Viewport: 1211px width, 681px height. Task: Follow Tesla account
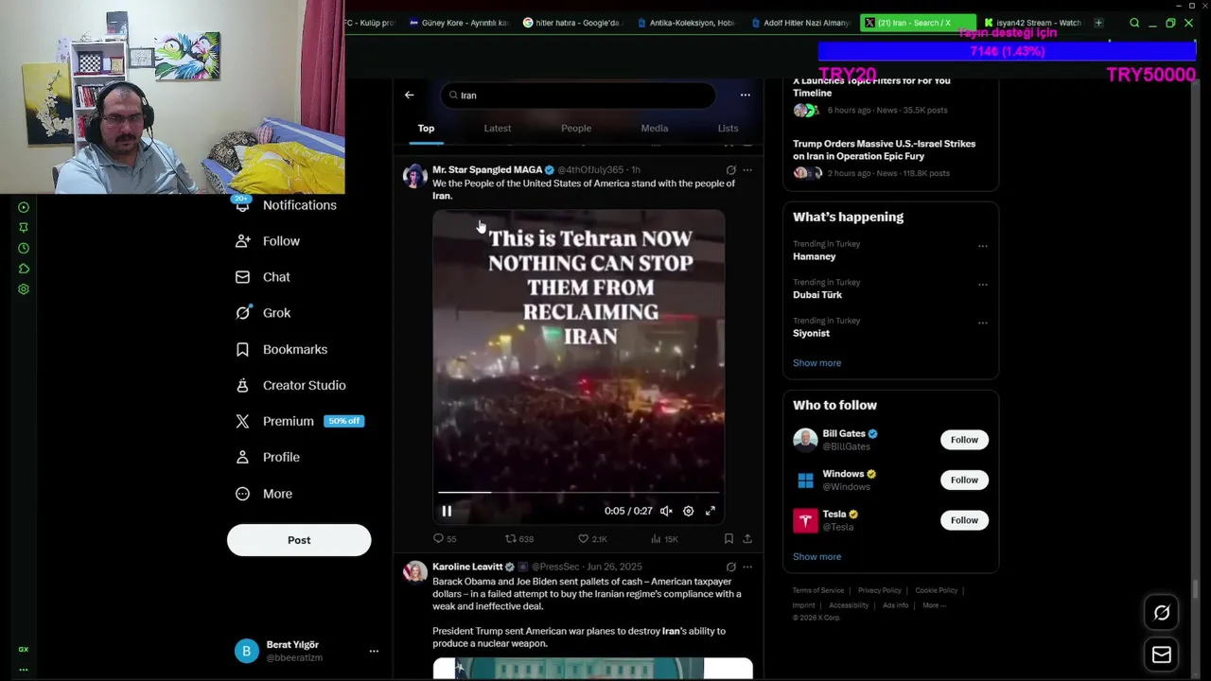[964, 520]
